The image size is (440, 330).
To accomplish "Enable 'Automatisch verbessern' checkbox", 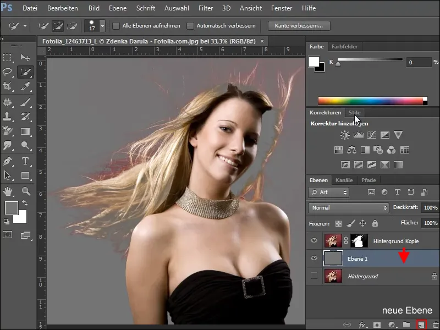I will click(190, 26).
